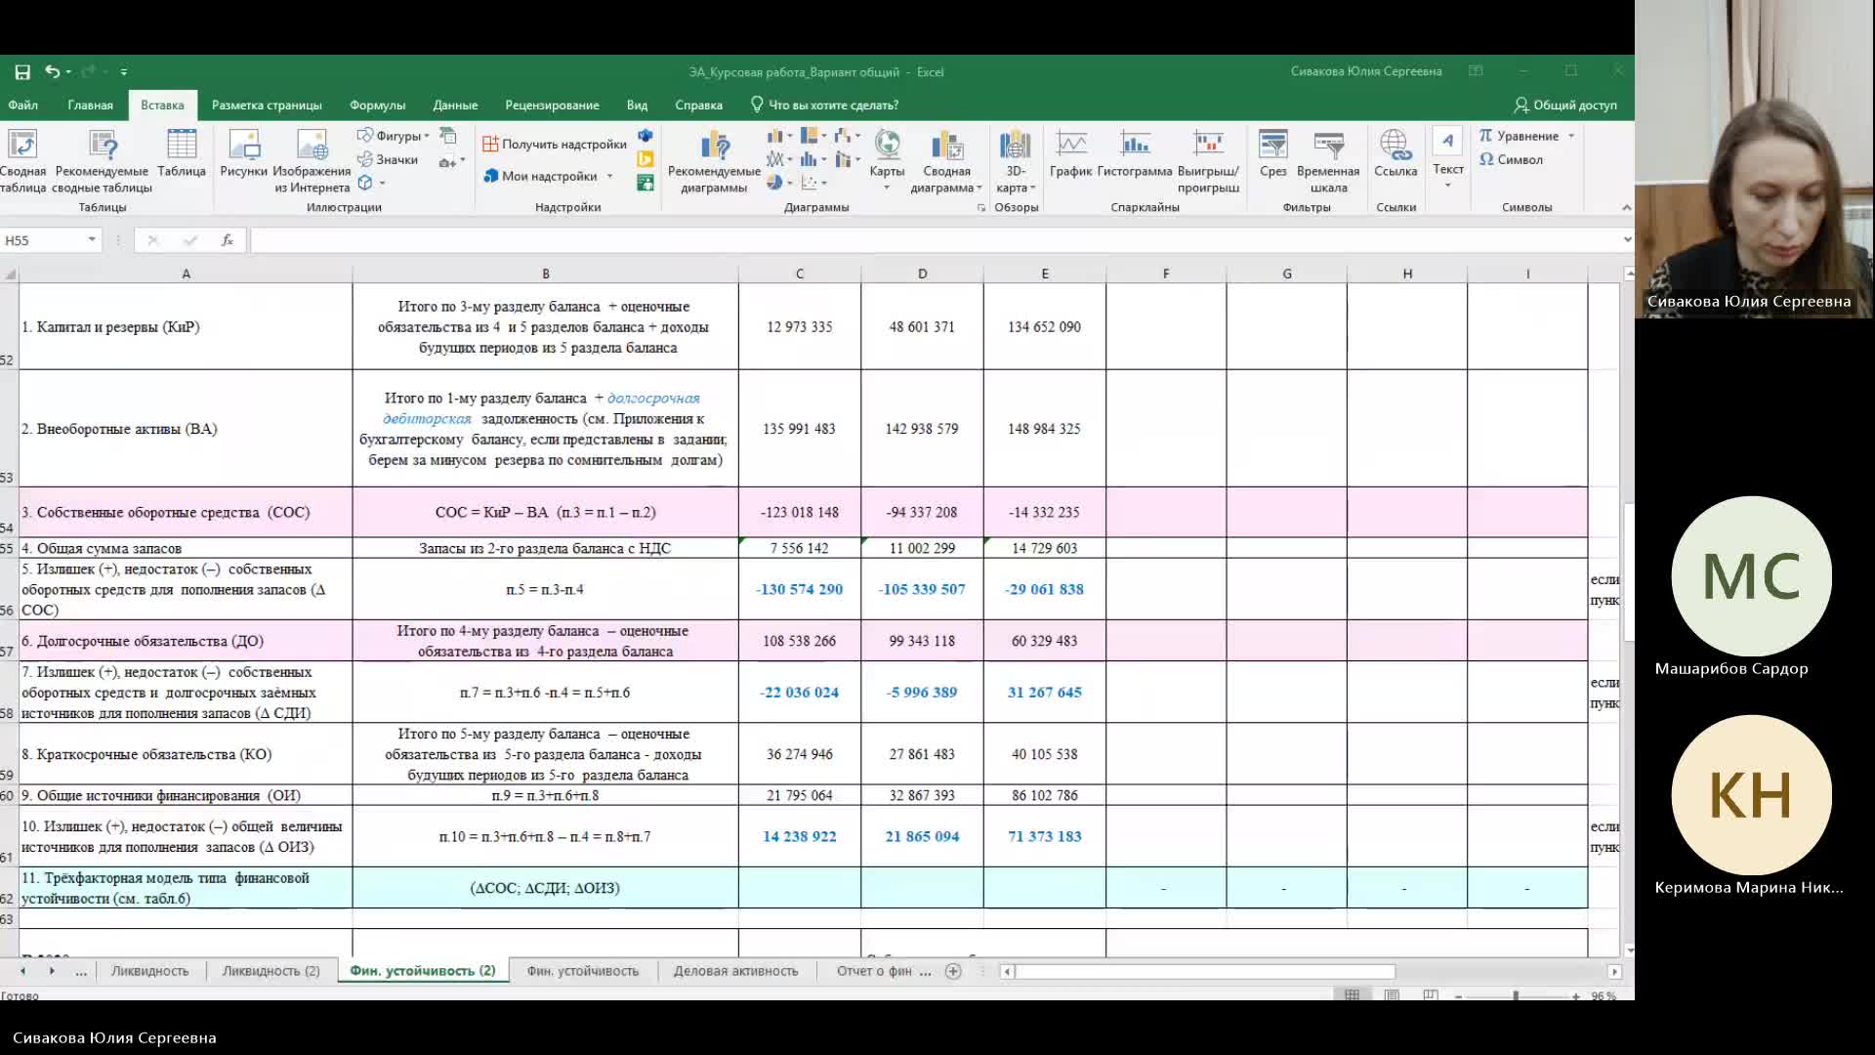Insert a Таблица from the ribbon
Viewport: 1875px width, 1055px height.
pos(182,154)
